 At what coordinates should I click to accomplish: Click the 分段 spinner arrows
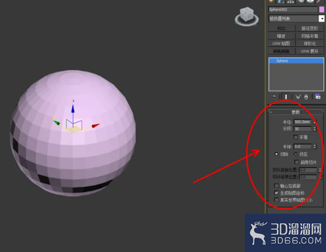coord(315,129)
